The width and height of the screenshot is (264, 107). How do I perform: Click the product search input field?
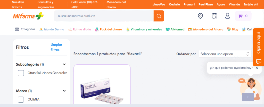(x=104, y=16)
